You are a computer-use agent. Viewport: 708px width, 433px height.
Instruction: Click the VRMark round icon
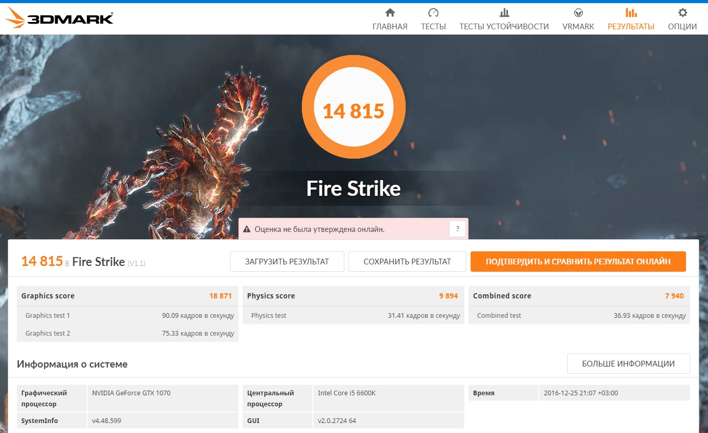click(x=579, y=13)
